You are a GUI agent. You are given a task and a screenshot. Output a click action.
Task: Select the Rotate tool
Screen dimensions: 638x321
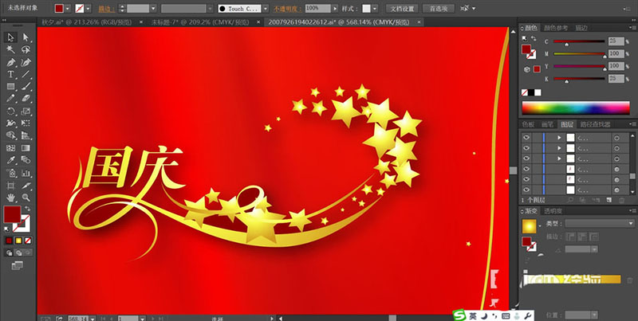(11, 111)
